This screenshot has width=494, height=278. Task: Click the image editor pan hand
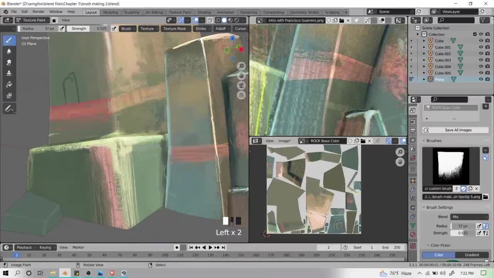point(400,162)
